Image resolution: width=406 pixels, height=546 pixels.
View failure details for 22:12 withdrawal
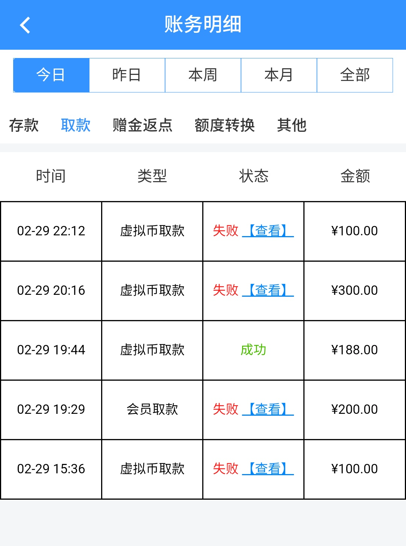point(268,231)
